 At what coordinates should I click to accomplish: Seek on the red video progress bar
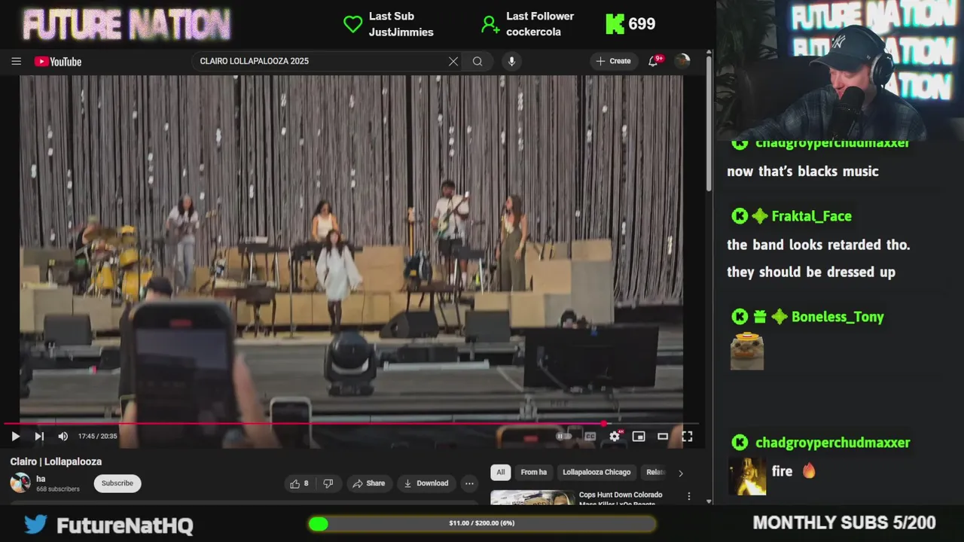pos(351,424)
